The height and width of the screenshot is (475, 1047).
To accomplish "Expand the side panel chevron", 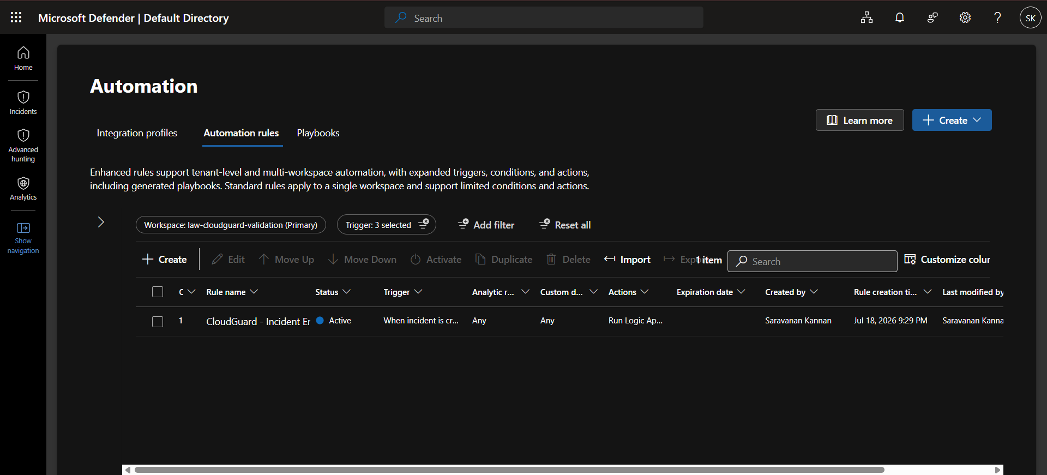I will (101, 222).
